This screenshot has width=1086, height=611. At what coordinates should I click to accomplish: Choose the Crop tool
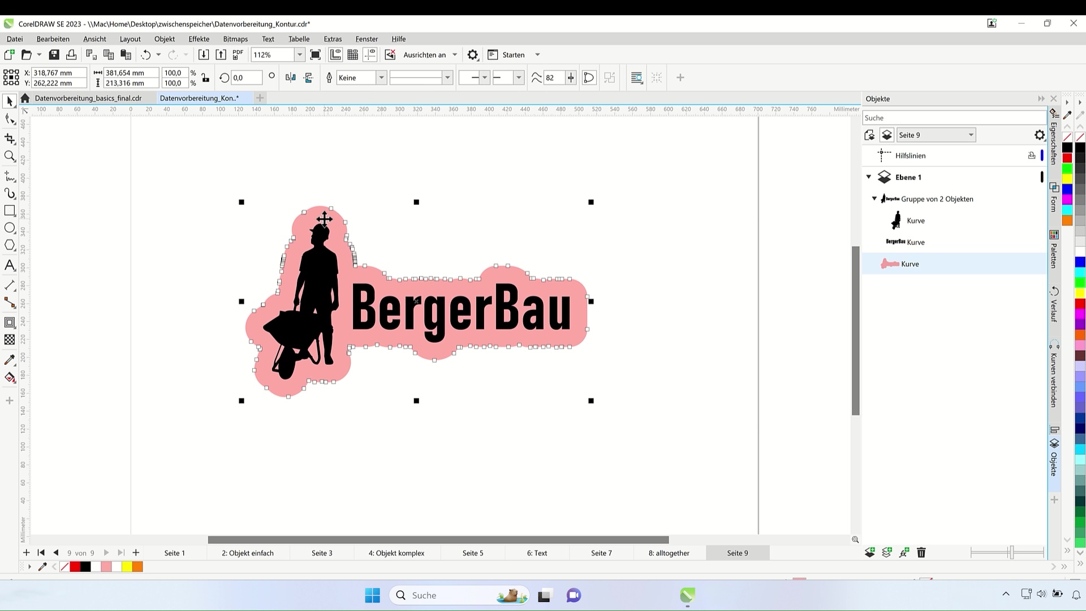10,139
